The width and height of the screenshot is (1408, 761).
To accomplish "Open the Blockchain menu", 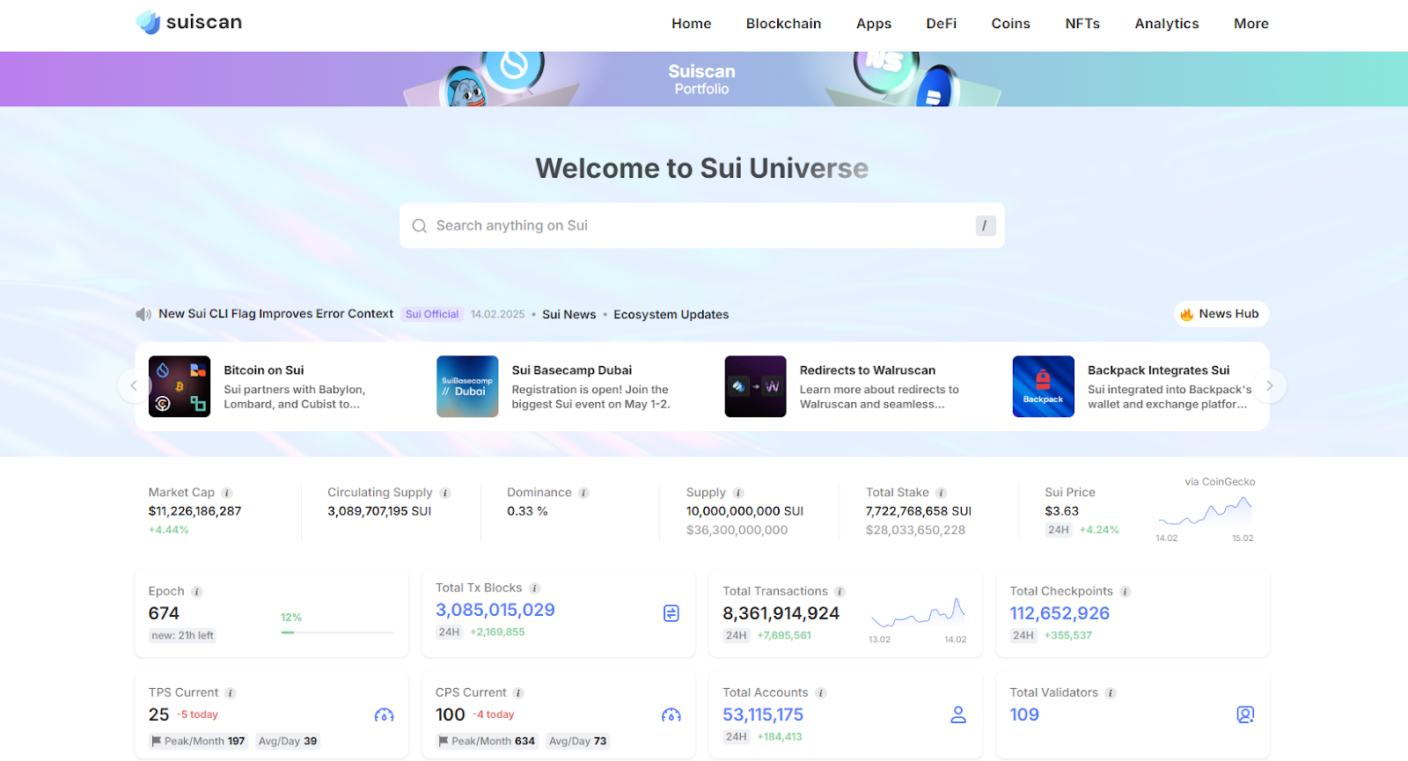I will 783,24.
